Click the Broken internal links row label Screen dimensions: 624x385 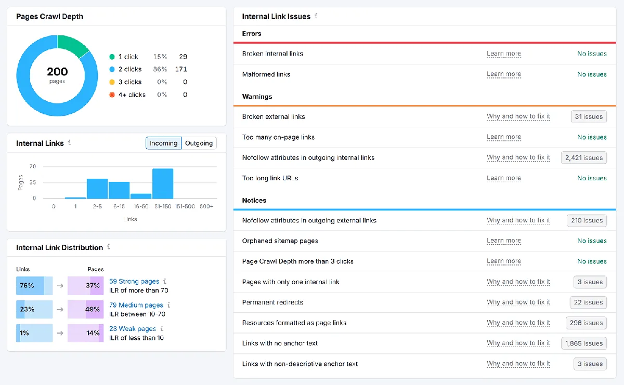click(273, 54)
